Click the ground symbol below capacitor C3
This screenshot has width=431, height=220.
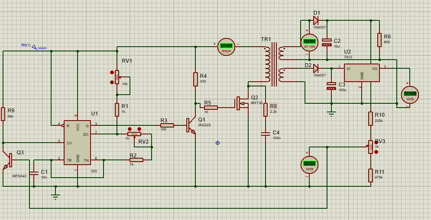(x=331, y=114)
